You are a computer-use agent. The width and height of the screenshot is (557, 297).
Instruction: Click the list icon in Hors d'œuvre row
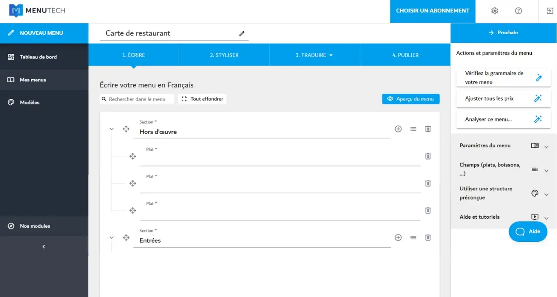(413, 128)
